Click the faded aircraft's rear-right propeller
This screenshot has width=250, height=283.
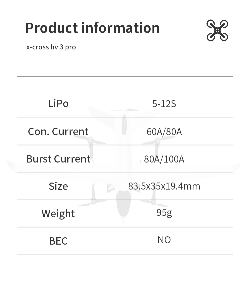(154, 202)
